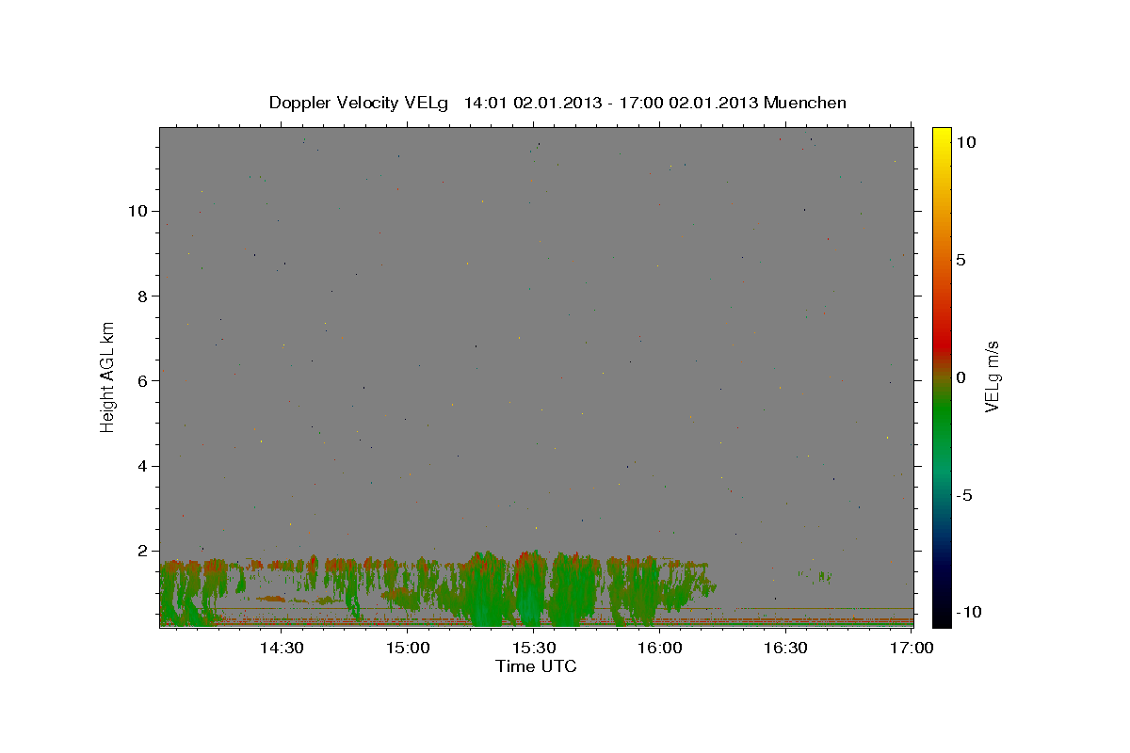Select the 16:30 time tick label
Viewport: 1130px width, 753px height.
click(x=785, y=648)
